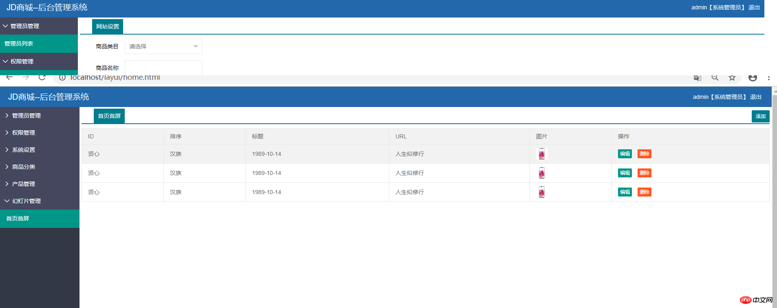
Task: Bookmark page with star icon
Action: point(732,77)
